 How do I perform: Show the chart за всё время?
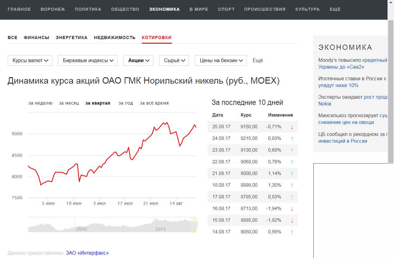tap(154, 103)
